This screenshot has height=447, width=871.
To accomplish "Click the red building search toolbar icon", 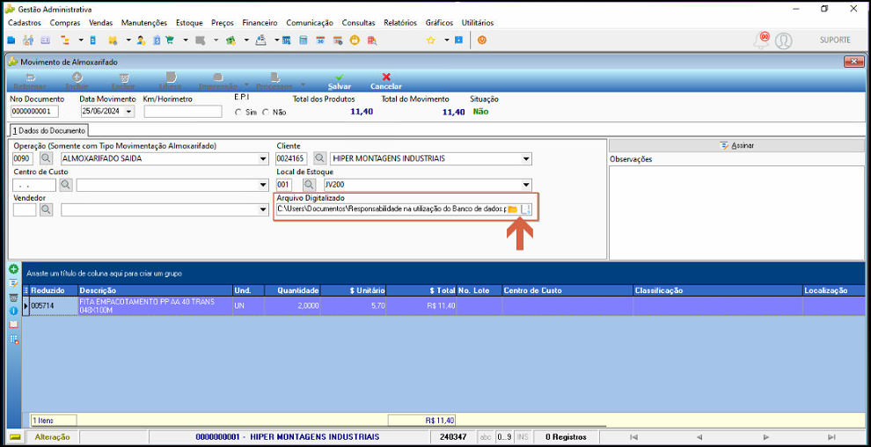I will point(371,40).
